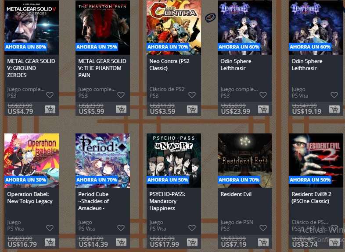The width and height of the screenshot is (345, 252).
Task: Add The Phantom Pain to cart
Action: [121, 109]
